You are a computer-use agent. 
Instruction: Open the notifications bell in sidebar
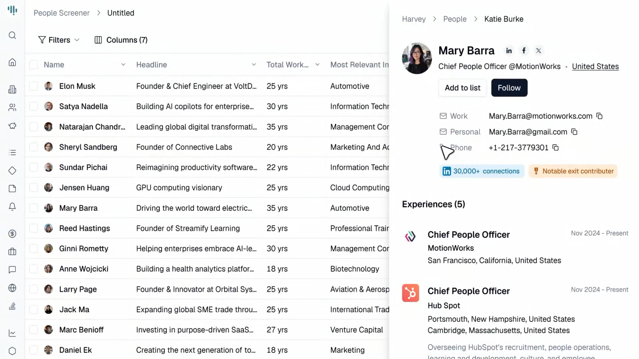pyautogui.click(x=12, y=206)
